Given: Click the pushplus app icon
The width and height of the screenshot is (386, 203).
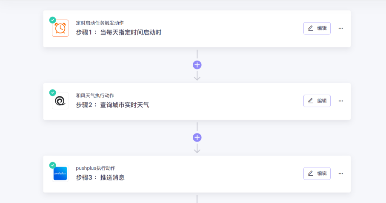Looking at the screenshot, I should 60,174.
